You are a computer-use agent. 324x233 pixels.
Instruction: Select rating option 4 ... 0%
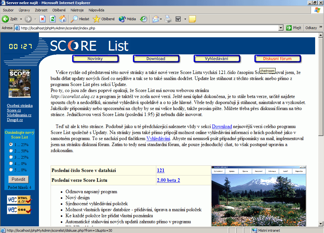coord(11,163)
